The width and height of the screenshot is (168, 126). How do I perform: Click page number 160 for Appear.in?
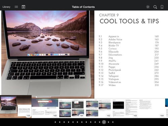[157, 36]
